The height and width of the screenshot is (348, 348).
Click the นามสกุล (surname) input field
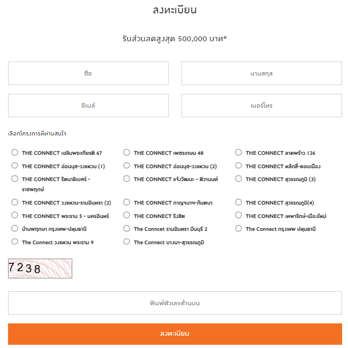261,73
